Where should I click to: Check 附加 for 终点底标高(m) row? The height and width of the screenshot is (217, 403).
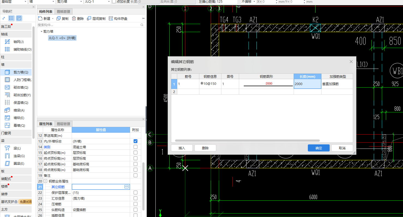click(136, 170)
